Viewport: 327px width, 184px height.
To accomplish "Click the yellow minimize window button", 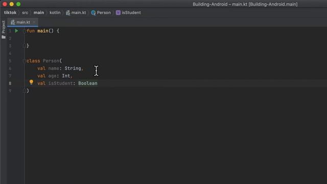I will point(12,4).
